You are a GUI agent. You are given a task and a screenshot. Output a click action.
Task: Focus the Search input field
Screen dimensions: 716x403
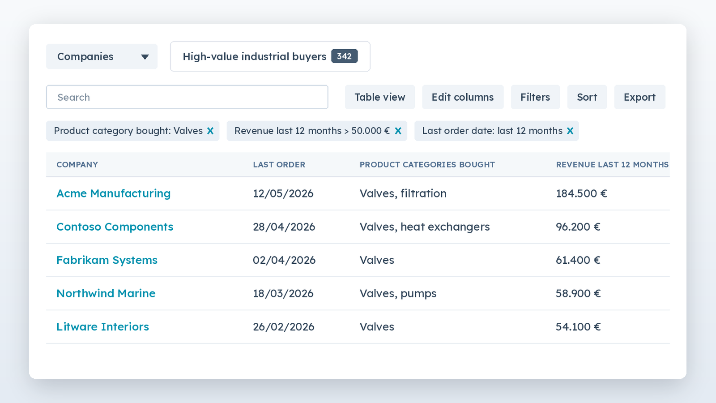tap(187, 97)
